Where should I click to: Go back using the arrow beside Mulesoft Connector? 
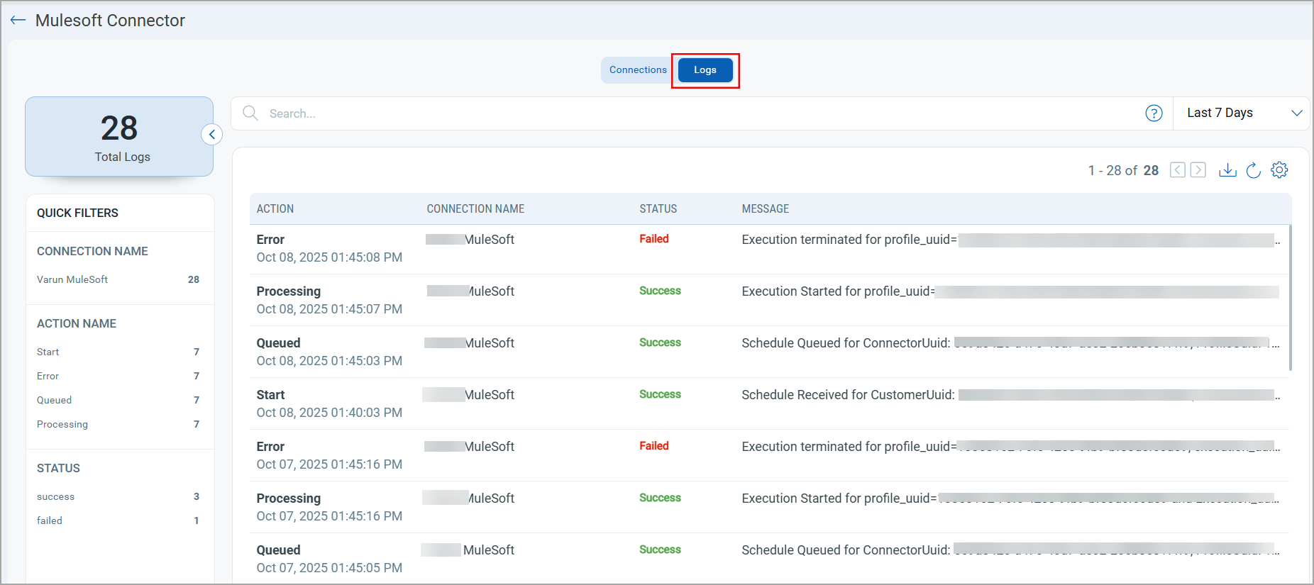18,21
